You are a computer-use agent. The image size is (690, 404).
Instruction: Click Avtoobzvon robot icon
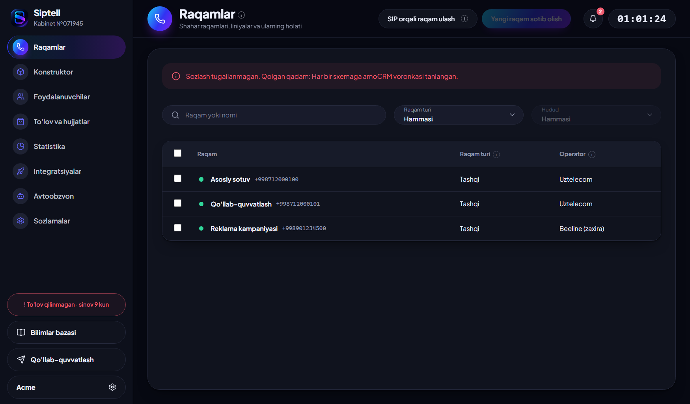click(21, 196)
